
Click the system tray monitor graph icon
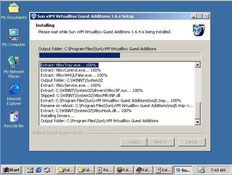(202, 170)
